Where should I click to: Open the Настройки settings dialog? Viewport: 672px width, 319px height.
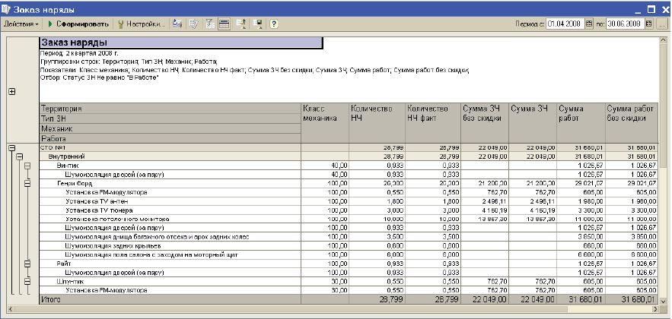141,24
